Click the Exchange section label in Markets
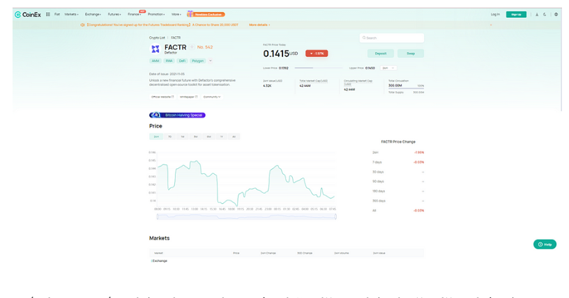The height and width of the screenshot is (298, 569). pyautogui.click(x=160, y=260)
